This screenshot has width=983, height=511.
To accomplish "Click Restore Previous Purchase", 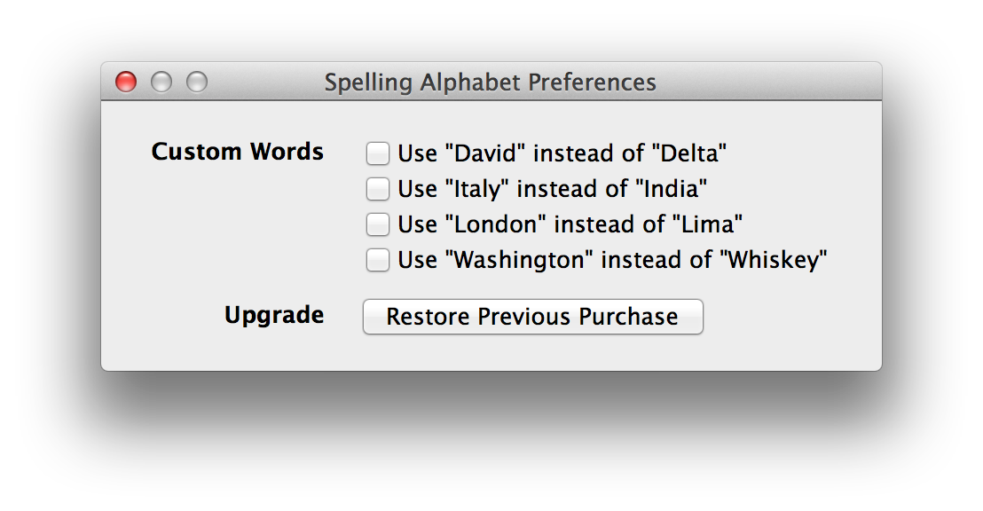I will 531,317.
